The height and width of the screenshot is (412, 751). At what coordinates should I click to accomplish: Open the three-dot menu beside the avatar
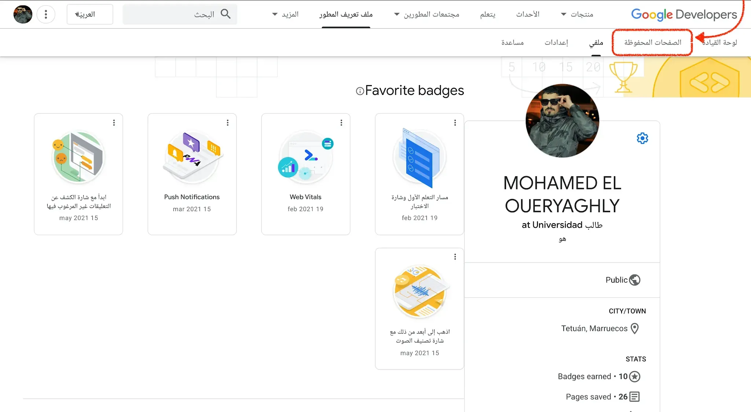point(46,14)
